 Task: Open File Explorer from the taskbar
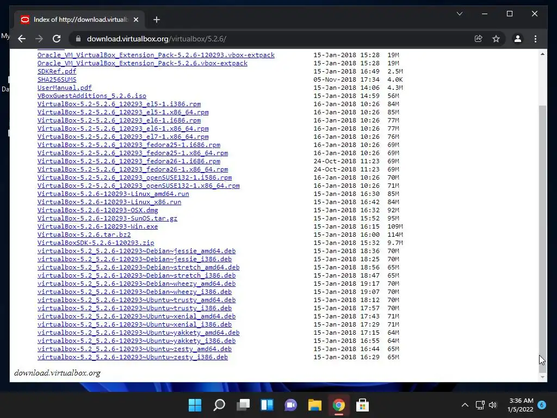click(315, 405)
